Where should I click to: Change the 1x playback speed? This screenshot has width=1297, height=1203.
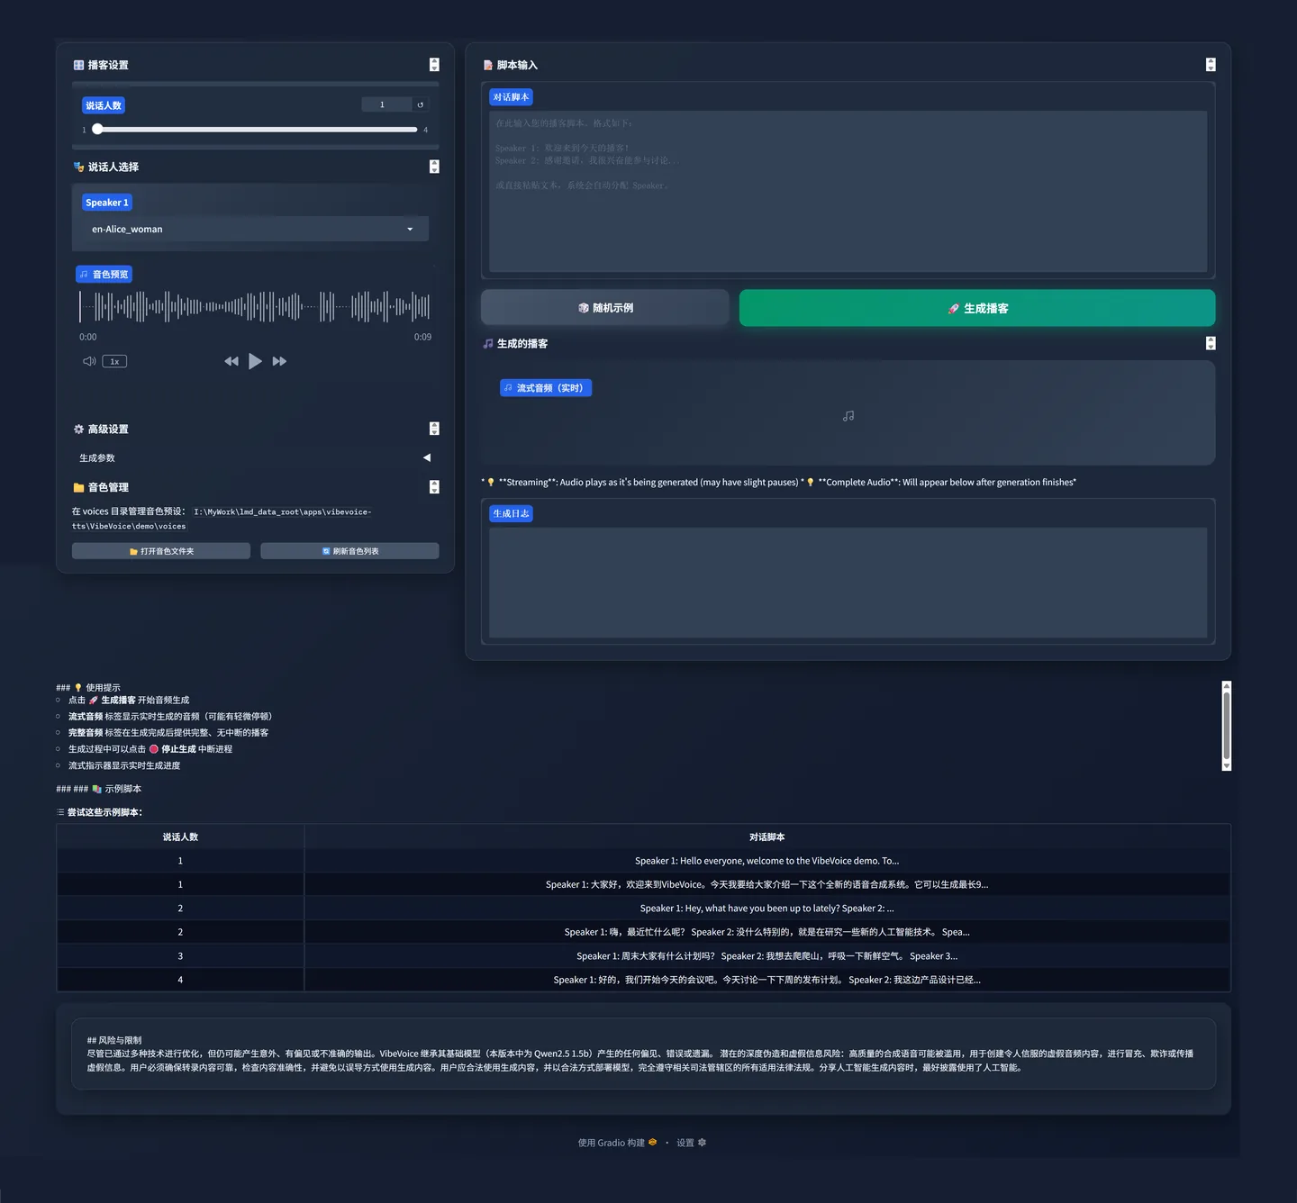[114, 361]
